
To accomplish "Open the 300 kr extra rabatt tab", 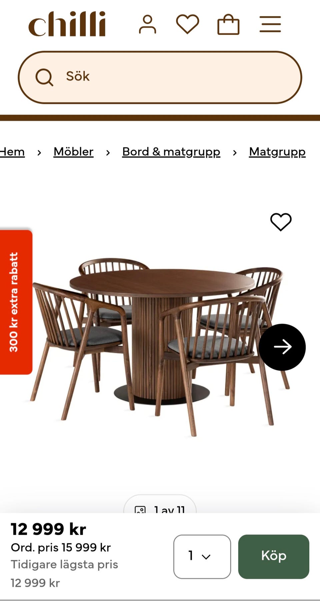I will tap(16, 302).
